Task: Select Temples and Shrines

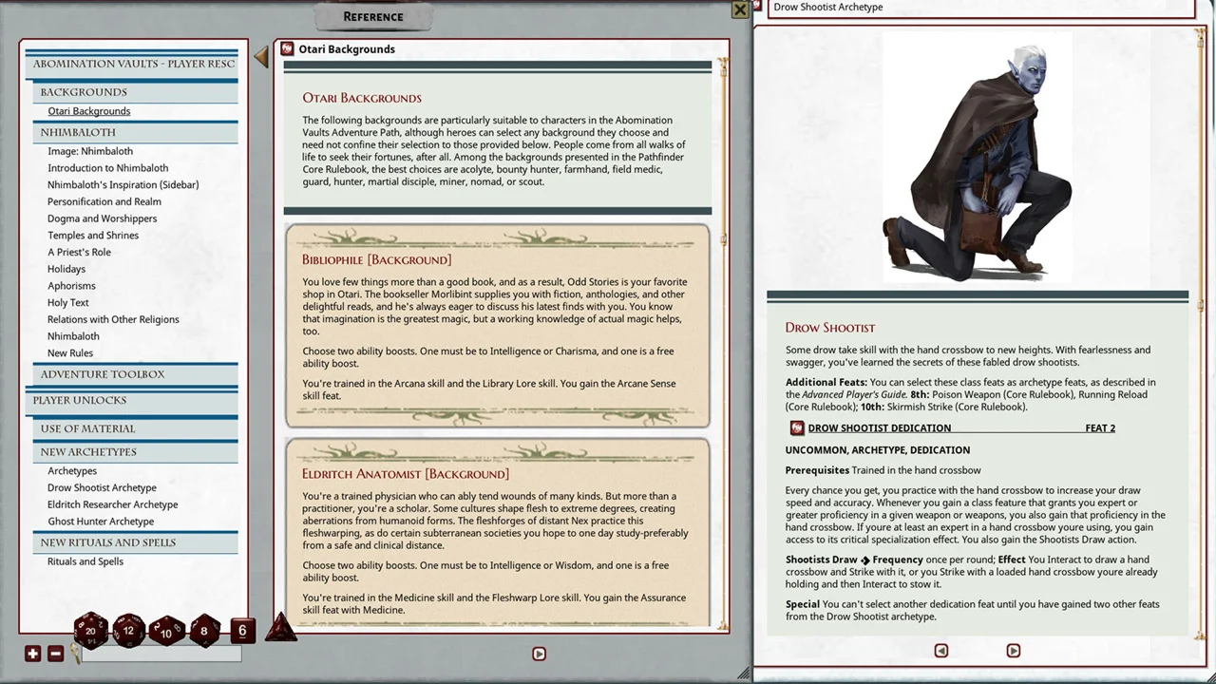Action: click(93, 236)
